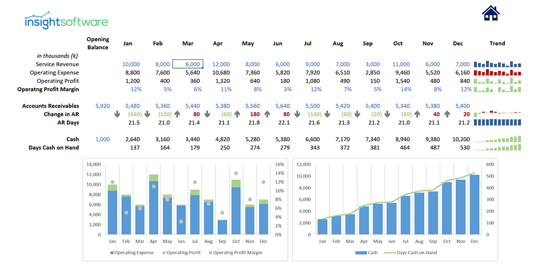The image size is (535, 275).
Task: Click the down arrow beside Aug Change in AR
Action: [327, 114]
